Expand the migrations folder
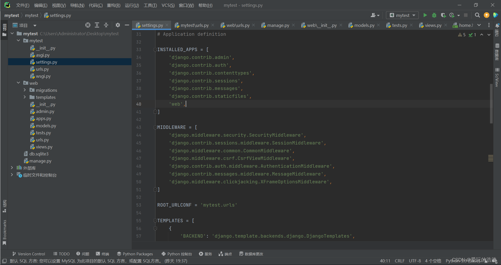 pos(25,90)
